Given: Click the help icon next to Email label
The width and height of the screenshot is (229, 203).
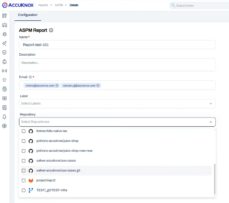Looking at the screenshot, I should pyautogui.click(x=30, y=77).
